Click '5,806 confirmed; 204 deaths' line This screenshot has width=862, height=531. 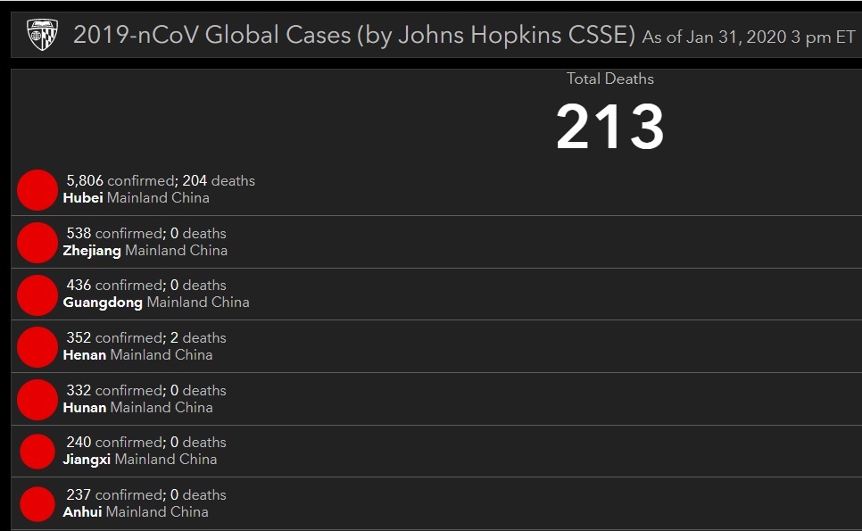tap(161, 181)
